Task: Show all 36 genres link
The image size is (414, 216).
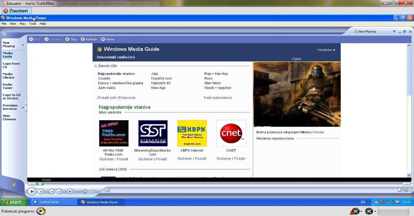Action: (116, 98)
